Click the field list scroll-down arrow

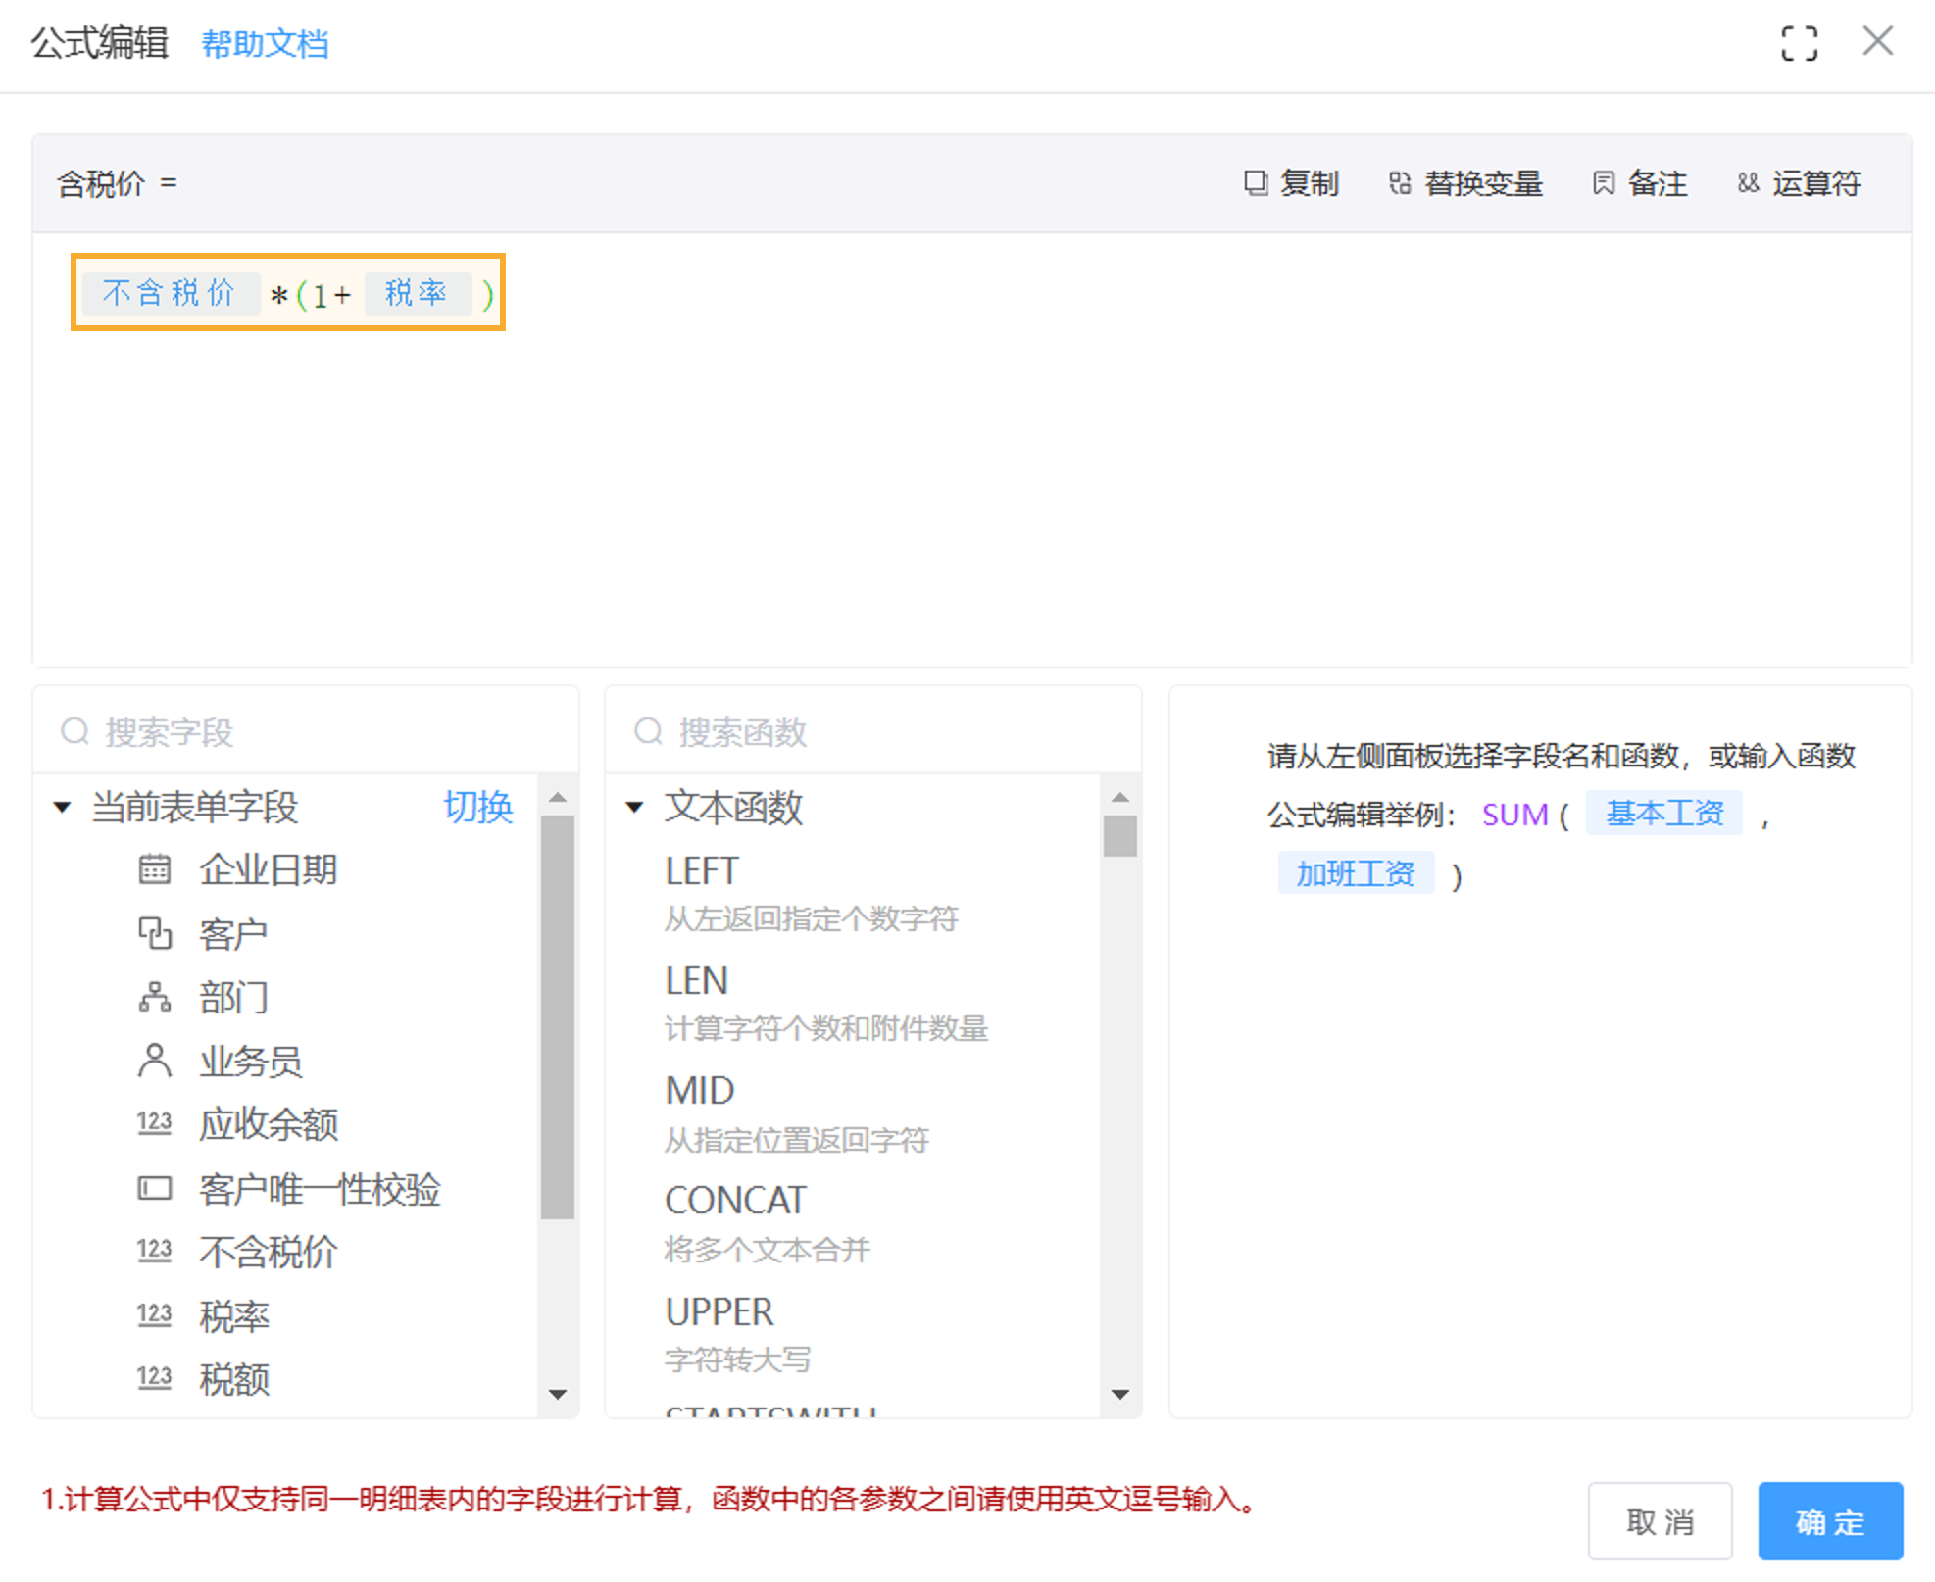(558, 1394)
